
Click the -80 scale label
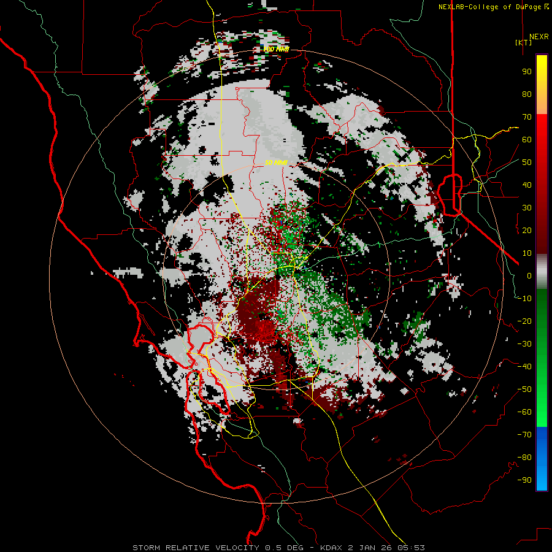[x=524, y=458]
